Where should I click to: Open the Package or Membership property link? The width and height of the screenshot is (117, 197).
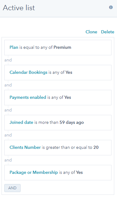click(x=33, y=172)
